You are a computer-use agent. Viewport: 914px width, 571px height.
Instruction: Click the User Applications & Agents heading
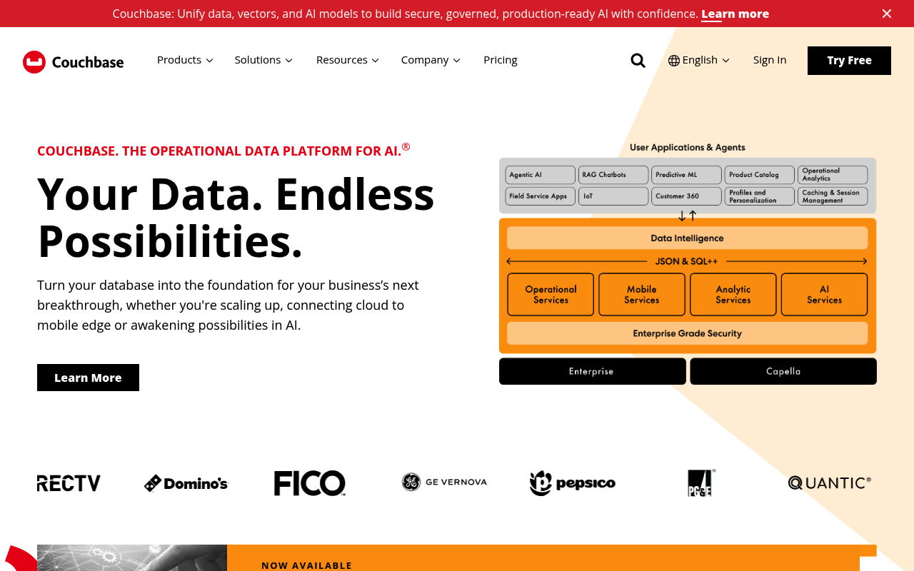[x=688, y=148]
